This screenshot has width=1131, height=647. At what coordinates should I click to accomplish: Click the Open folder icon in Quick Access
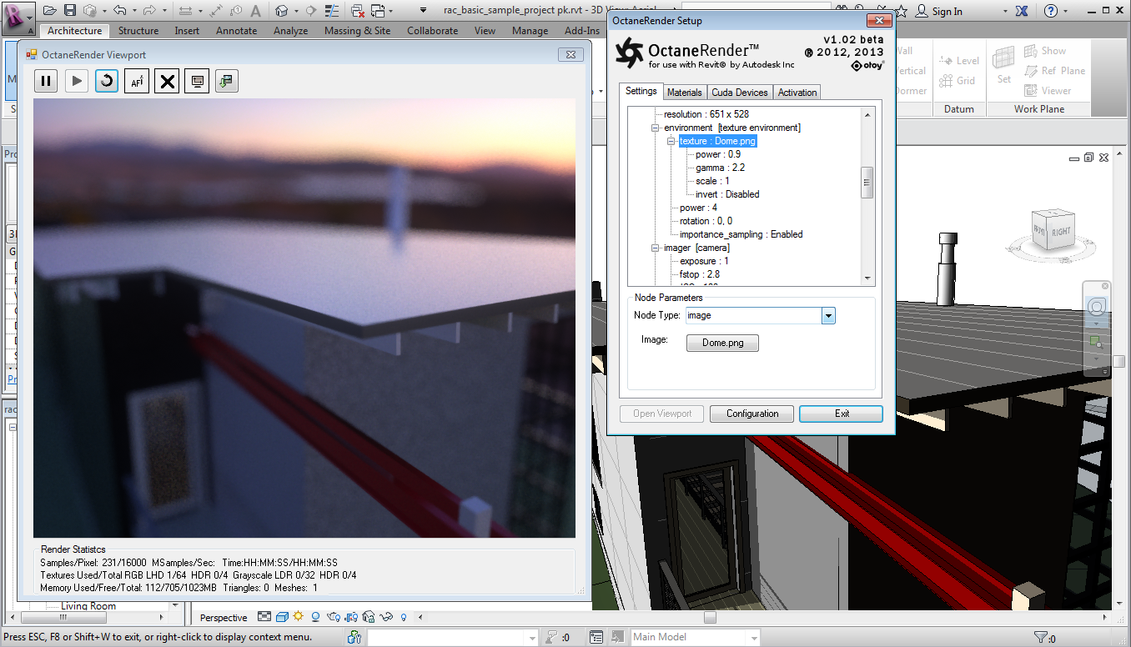[x=50, y=11]
